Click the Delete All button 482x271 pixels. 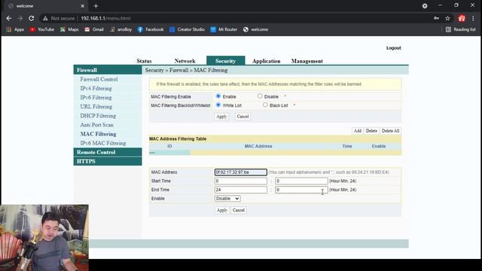tap(390, 130)
